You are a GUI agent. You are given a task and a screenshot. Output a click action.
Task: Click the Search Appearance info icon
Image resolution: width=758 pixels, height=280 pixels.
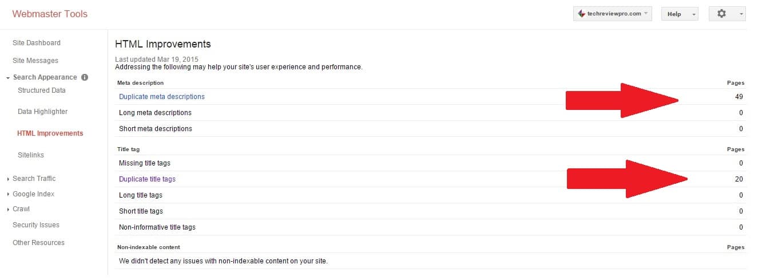[x=85, y=77]
